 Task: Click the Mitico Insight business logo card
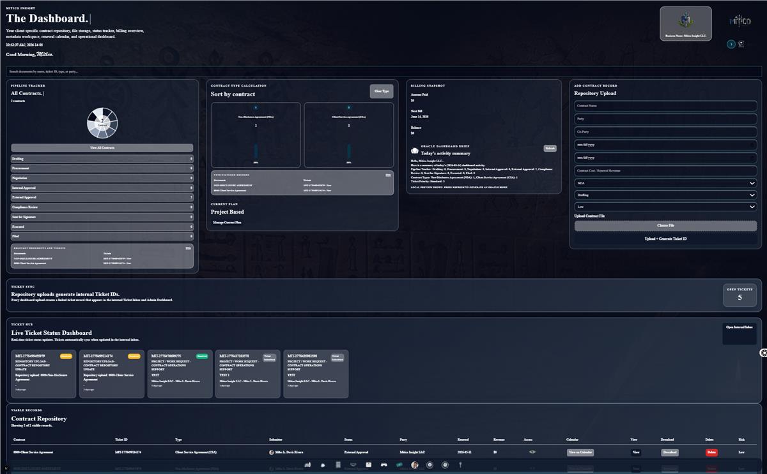click(686, 24)
